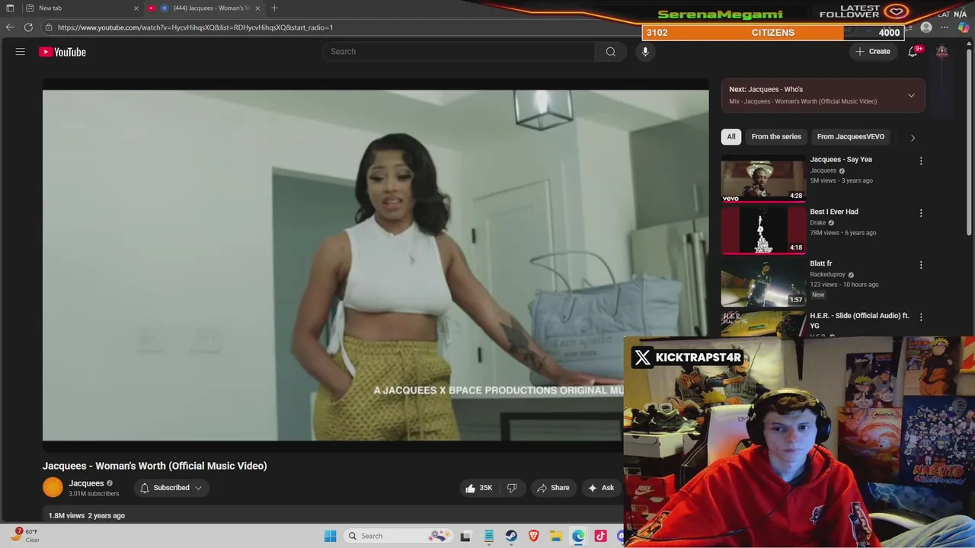
Task: Open Blatt fr title link
Action: 821,263
